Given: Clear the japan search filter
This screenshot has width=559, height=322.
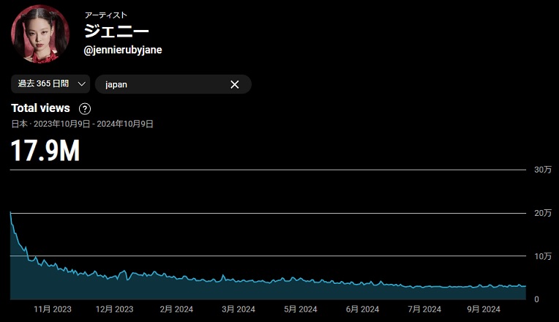Looking at the screenshot, I should [235, 84].
